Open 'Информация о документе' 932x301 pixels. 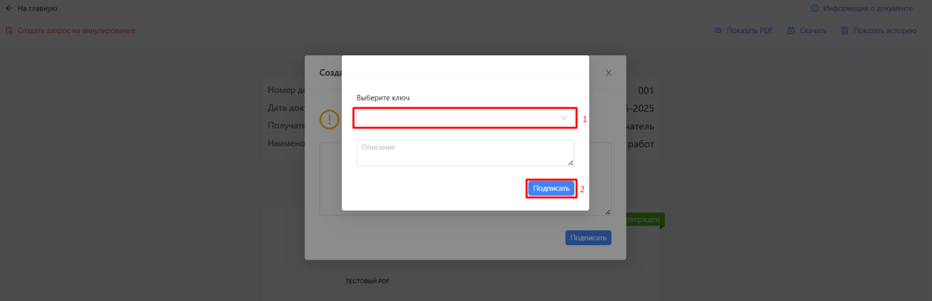868,8
